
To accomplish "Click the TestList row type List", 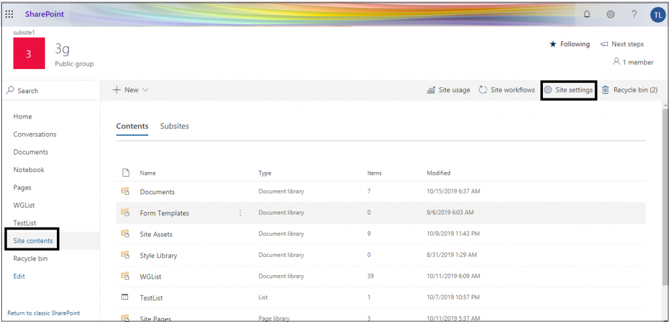I will (263, 297).
